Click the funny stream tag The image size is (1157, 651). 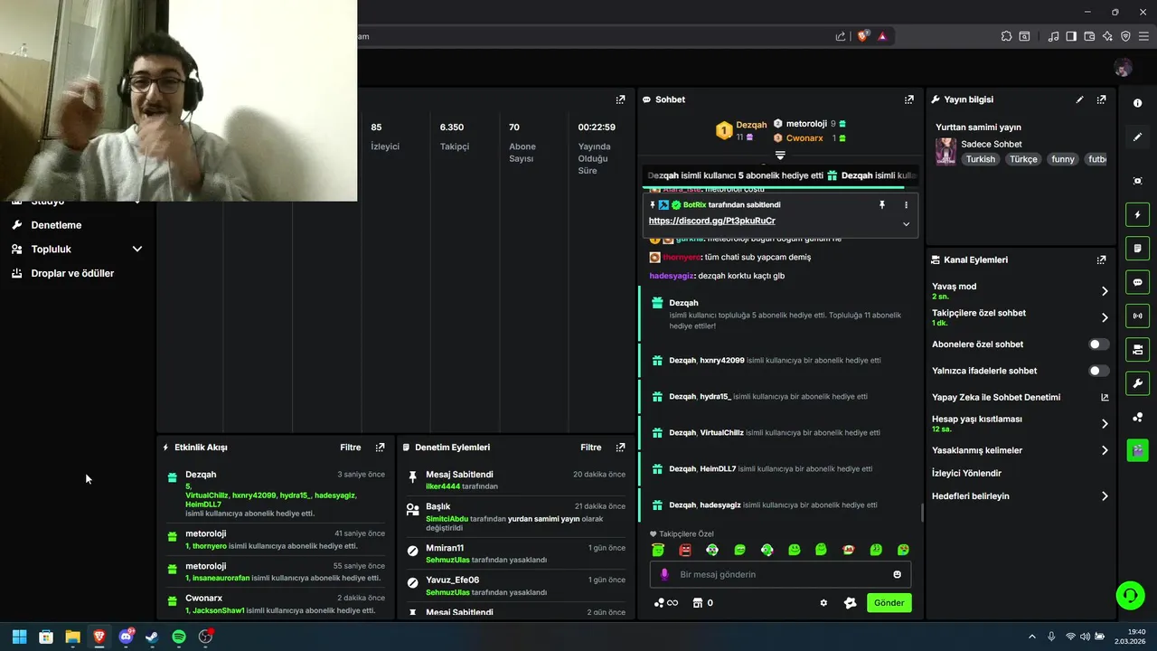(x=1063, y=159)
